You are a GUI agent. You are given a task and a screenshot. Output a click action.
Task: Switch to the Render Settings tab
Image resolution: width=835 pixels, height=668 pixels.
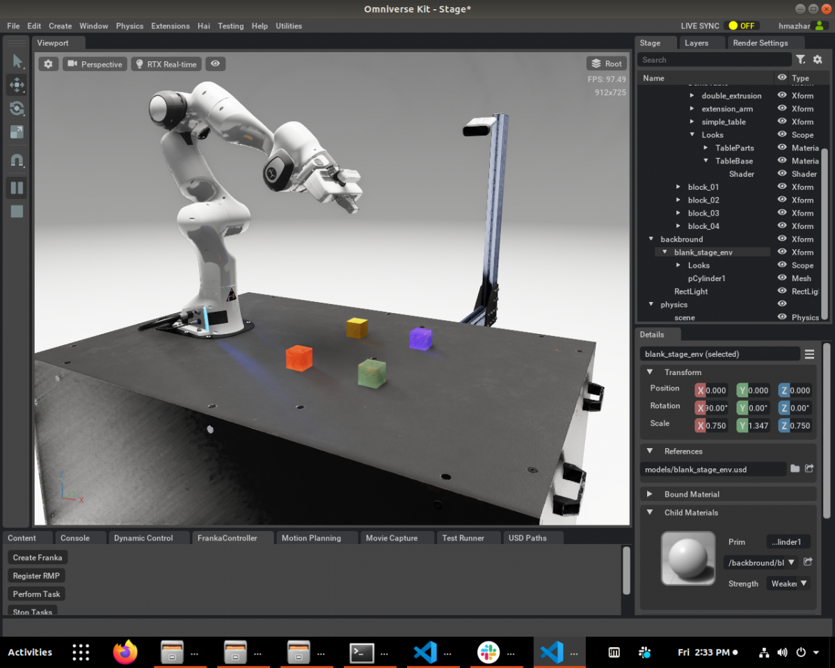[760, 43]
